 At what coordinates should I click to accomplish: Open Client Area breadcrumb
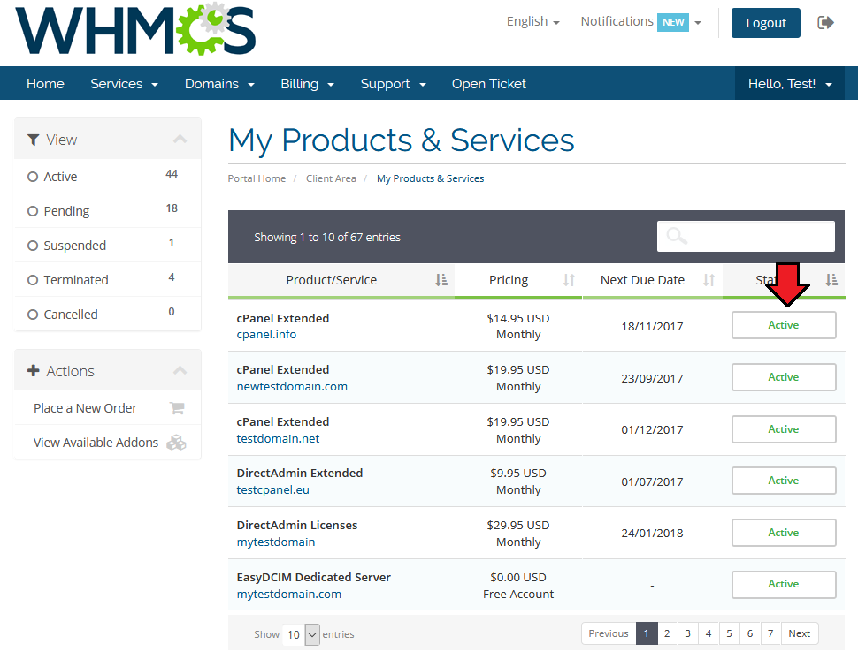pos(331,178)
